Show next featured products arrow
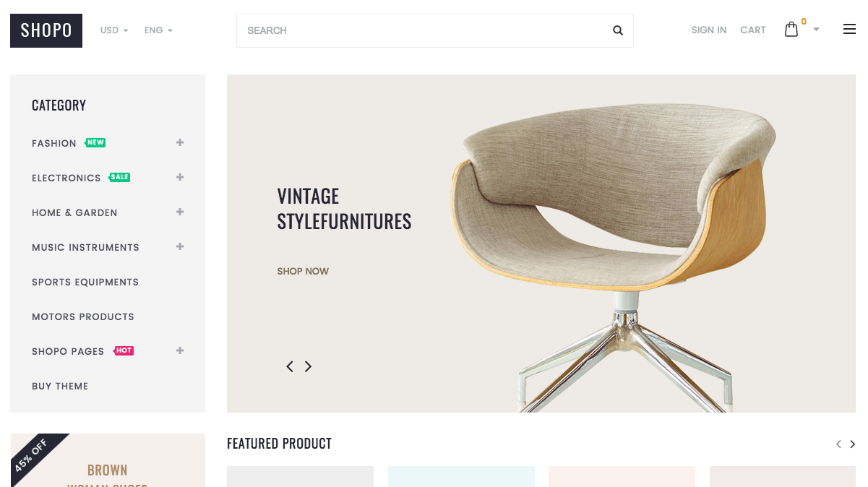 (x=852, y=444)
